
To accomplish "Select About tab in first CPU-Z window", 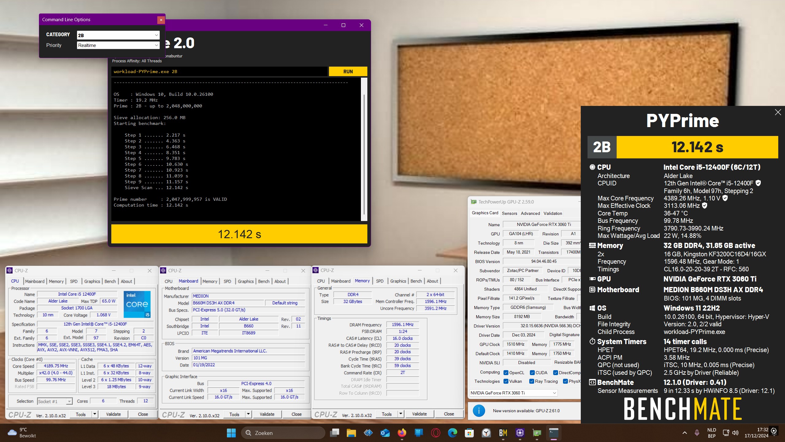I will [126, 281].
